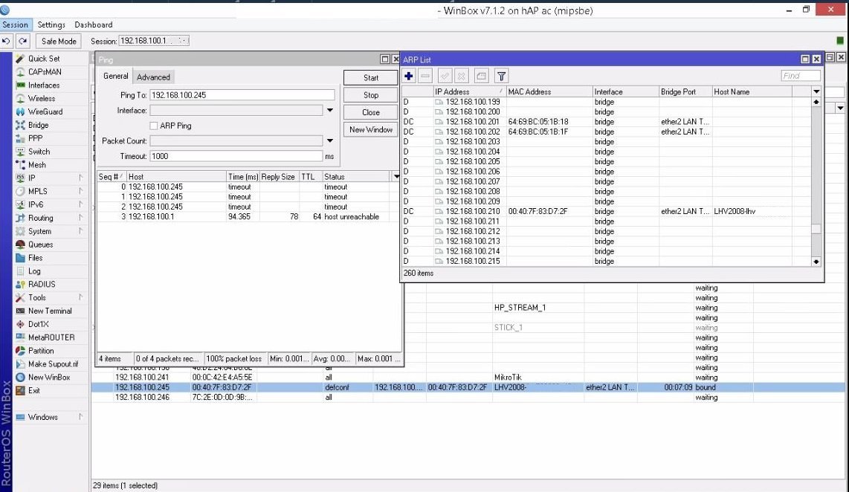The image size is (849, 492).
Task: Open the Packet Count dropdown arrow
Action: pyautogui.click(x=330, y=140)
